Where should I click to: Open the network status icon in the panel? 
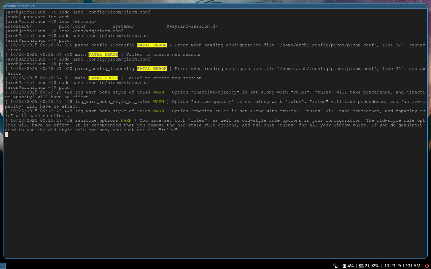[335, 266]
